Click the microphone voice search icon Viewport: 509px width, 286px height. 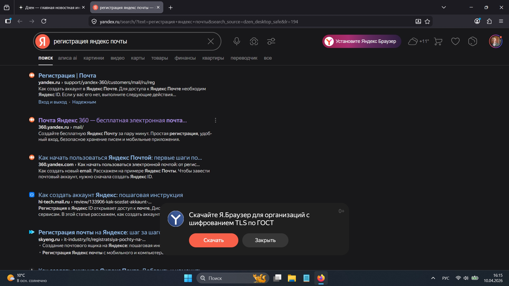(236, 41)
